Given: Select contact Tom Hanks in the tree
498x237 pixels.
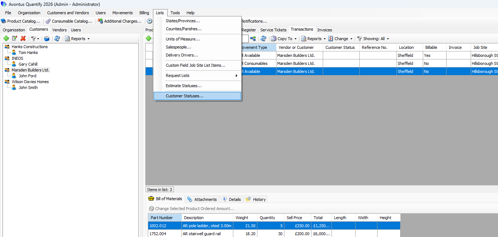Looking at the screenshot, I should tap(28, 53).
